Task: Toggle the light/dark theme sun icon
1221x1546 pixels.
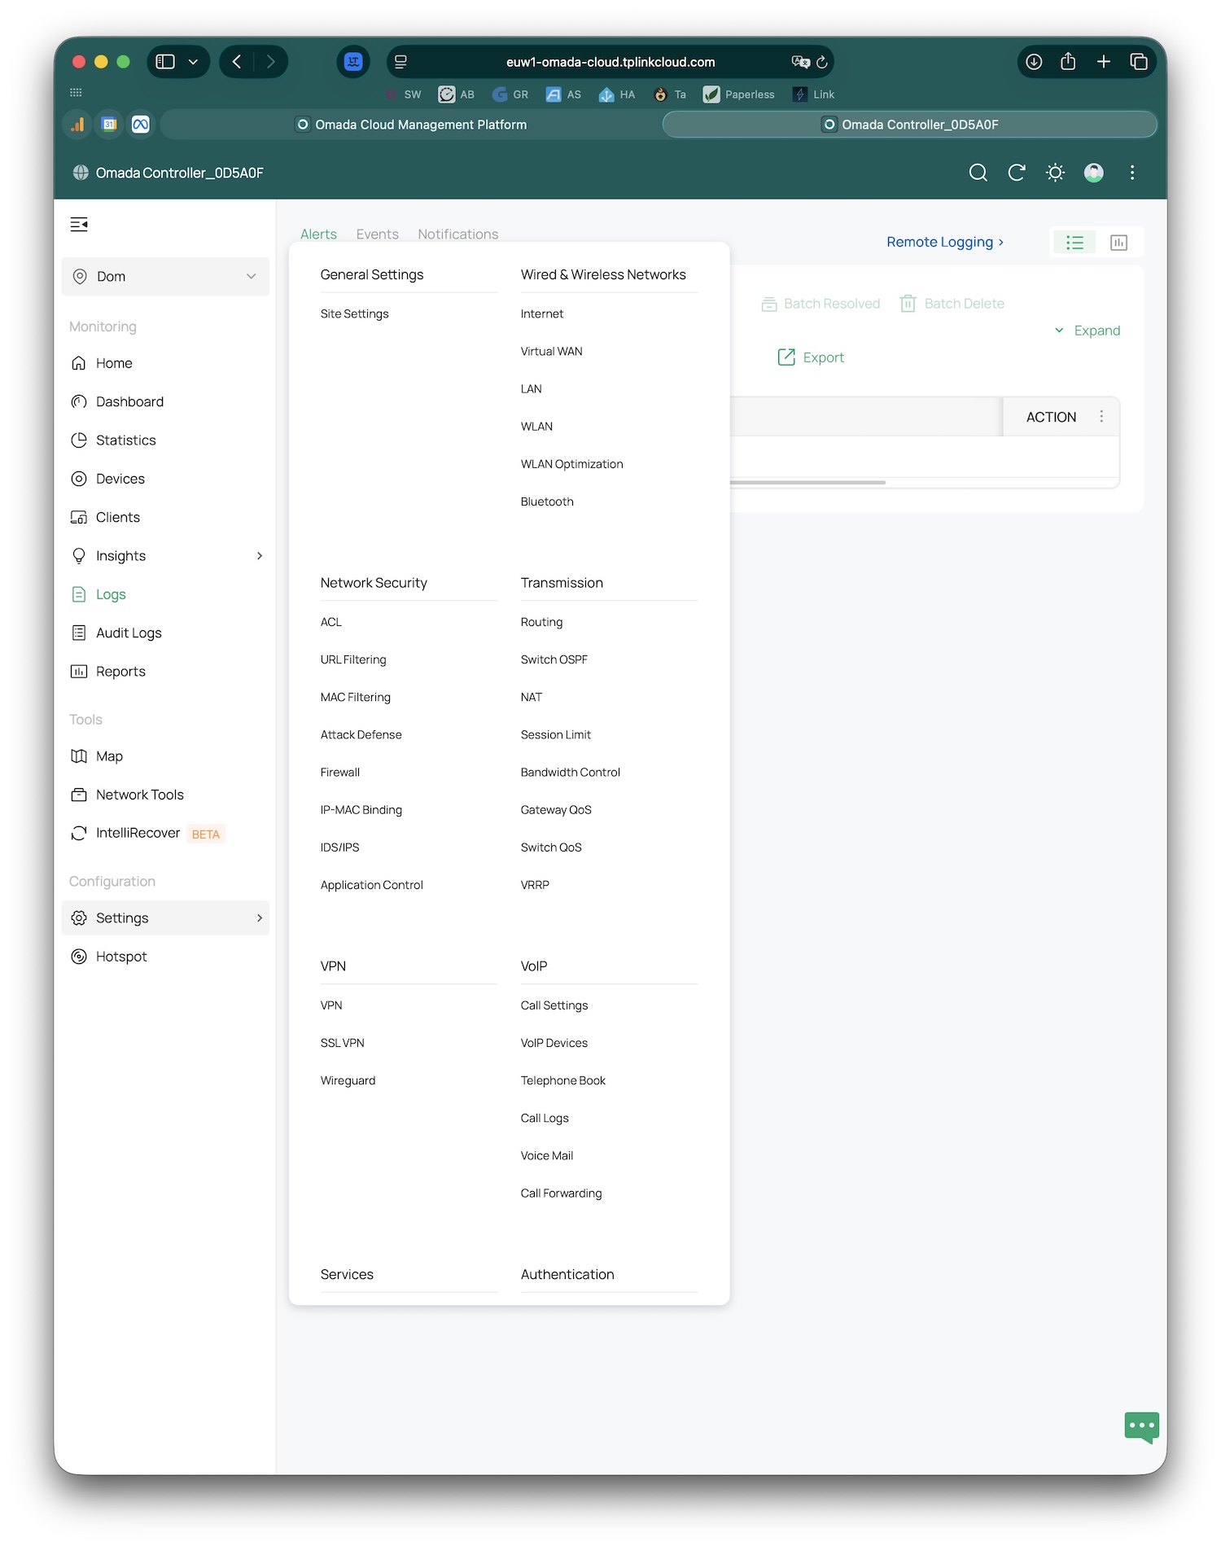Action: point(1055,173)
